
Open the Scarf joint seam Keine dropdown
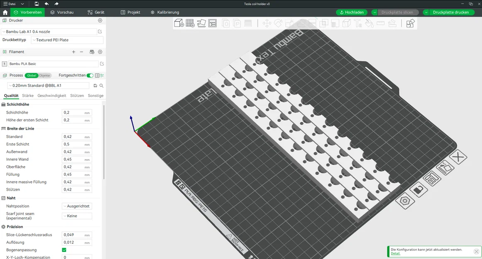[x=77, y=216]
